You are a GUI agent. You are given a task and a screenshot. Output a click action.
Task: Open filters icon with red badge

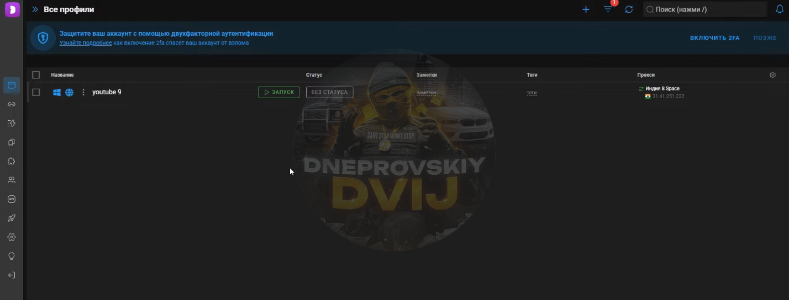coord(608,9)
